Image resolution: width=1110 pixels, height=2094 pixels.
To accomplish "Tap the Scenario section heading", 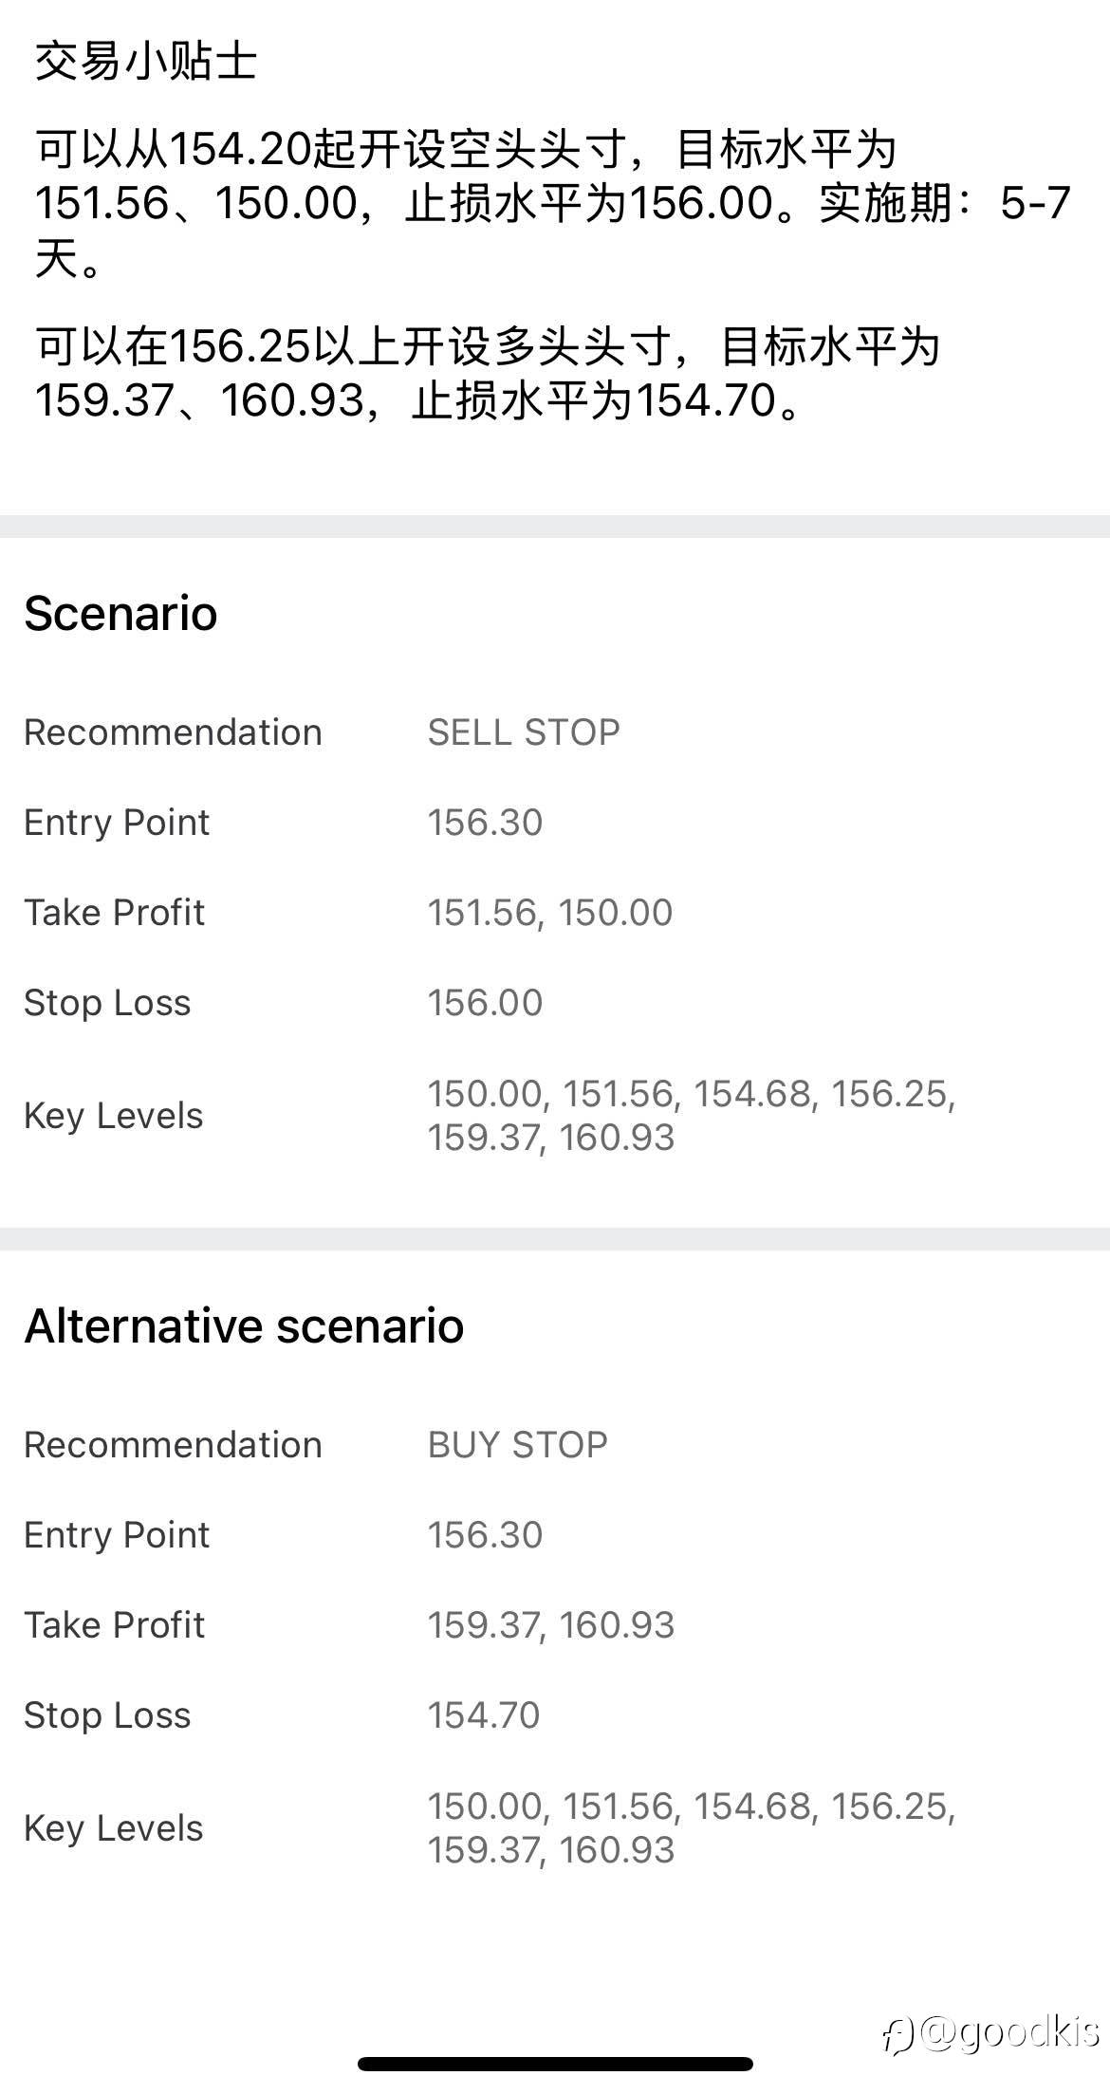I will [120, 613].
